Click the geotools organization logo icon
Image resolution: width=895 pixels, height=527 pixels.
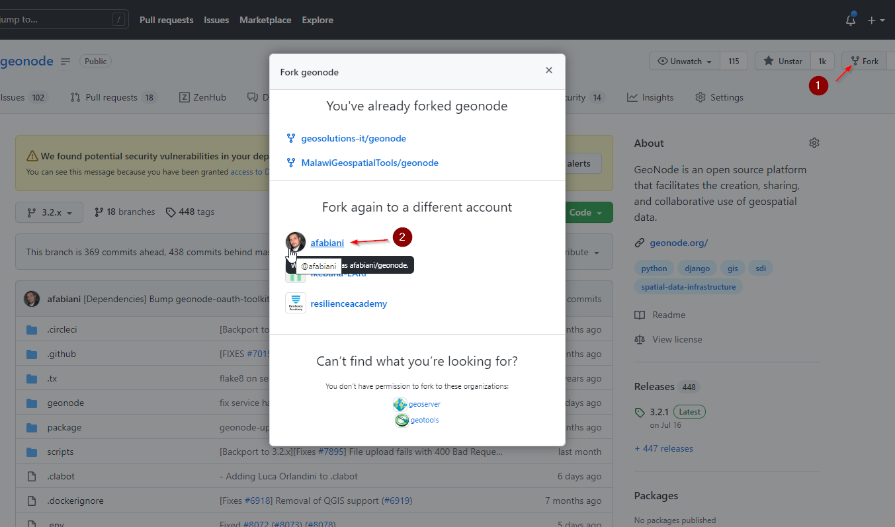pyautogui.click(x=402, y=420)
